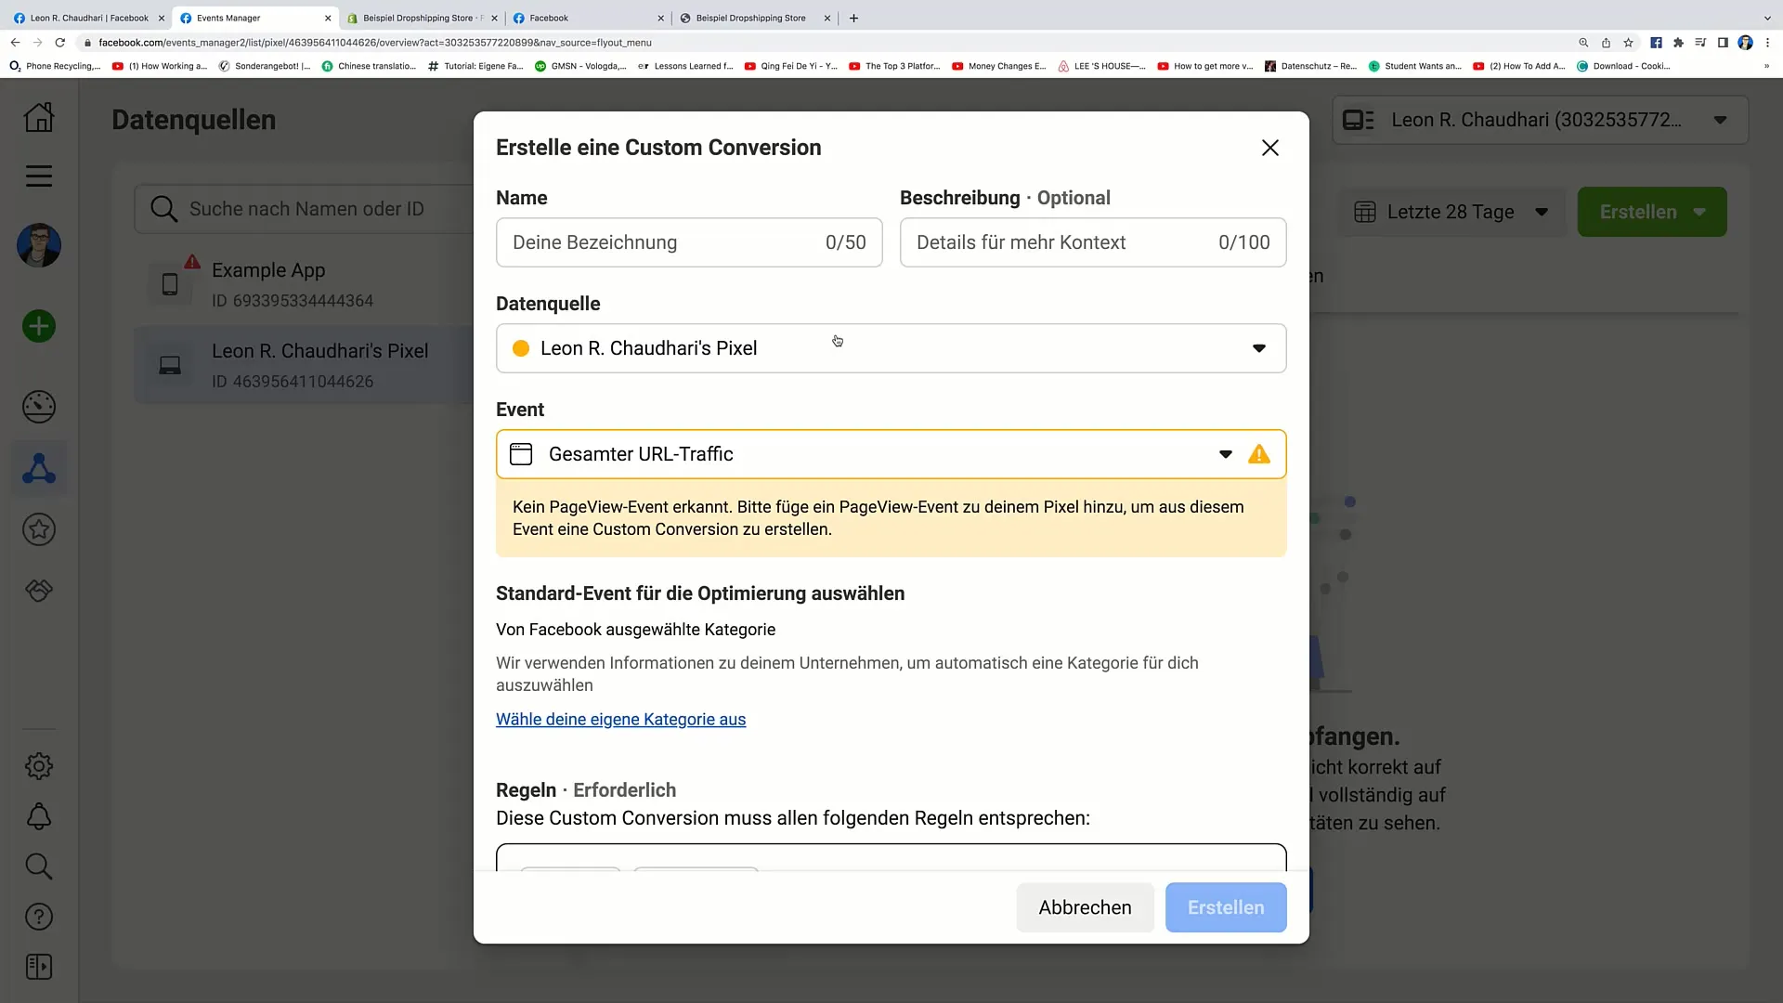
Task: Show more bookmarks chevron
Action: tap(1766, 66)
